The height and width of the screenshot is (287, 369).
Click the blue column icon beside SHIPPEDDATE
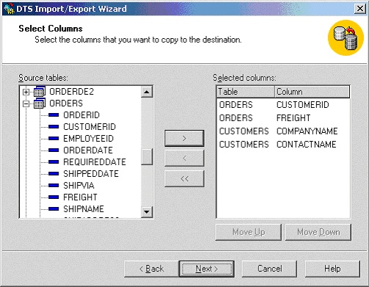[x=54, y=173]
